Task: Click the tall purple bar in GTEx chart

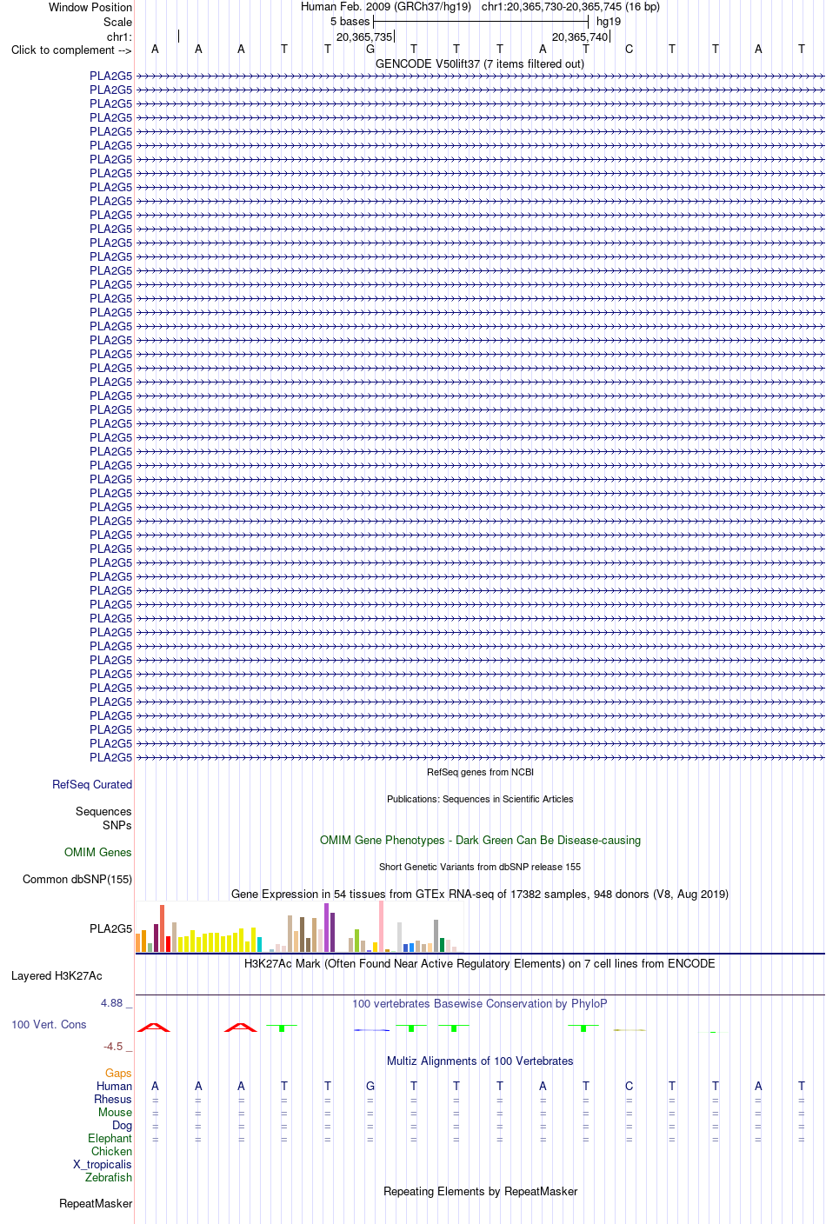Action: click(x=326, y=928)
